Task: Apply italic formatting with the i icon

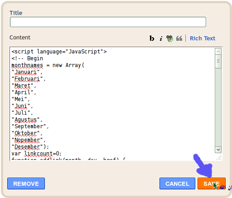Action: (x=161, y=39)
